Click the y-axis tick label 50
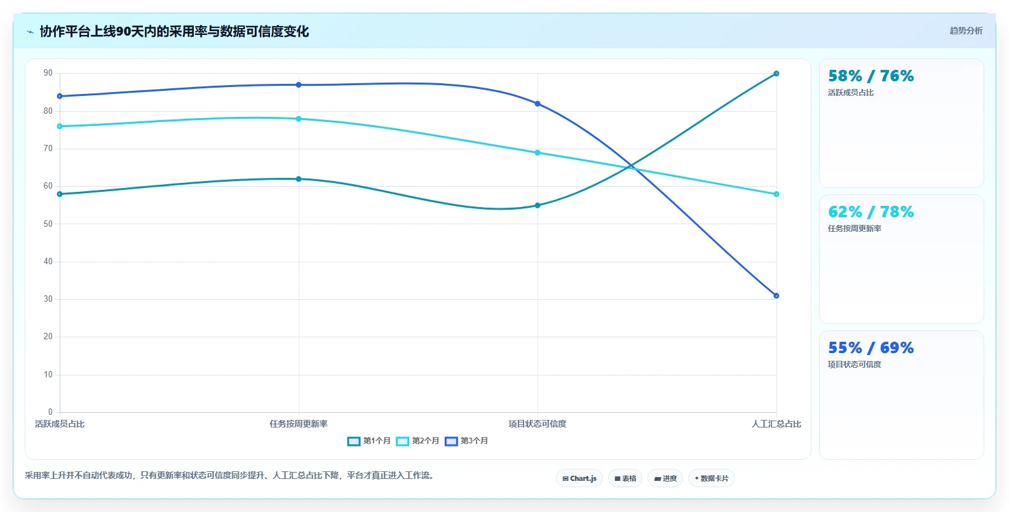1009x512 pixels. tap(48, 224)
